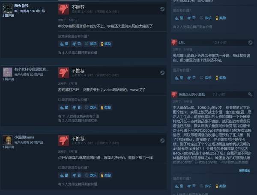Give 奖励 award to LML's review
The height and width of the screenshot is (195, 257).
click(x=221, y=78)
